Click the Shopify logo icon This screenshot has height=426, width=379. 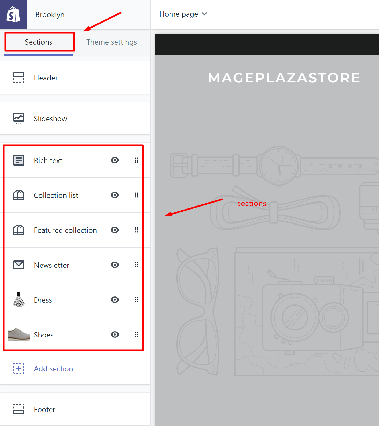(x=13, y=14)
